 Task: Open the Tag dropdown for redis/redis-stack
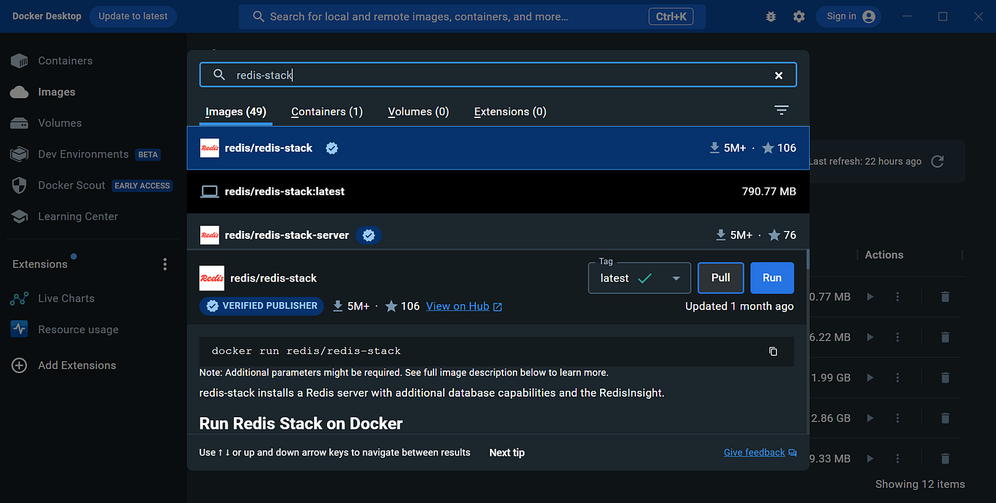(675, 278)
